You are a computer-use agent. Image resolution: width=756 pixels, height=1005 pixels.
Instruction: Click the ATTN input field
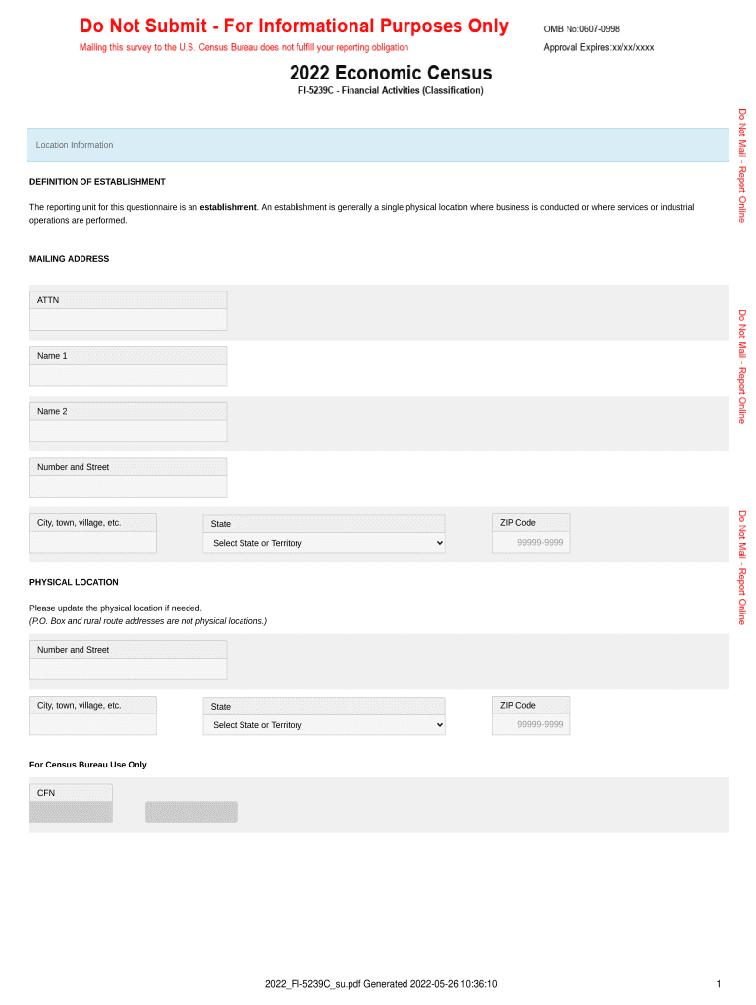[128, 320]
